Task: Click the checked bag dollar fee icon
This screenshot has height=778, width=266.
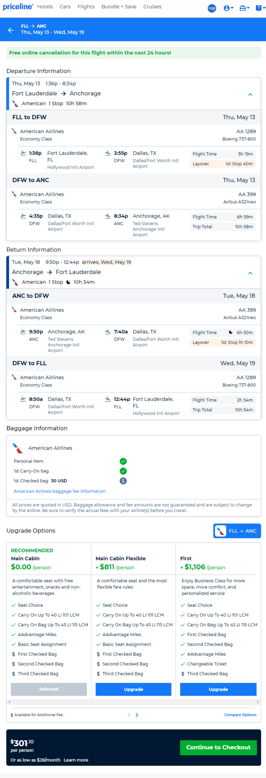Action: click(x=123, y=481)
